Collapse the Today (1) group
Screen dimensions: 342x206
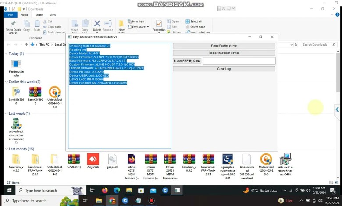point(6,53)
